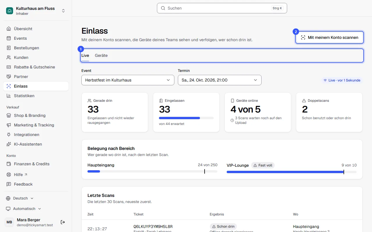Click the magnifier icon in the search bar
Viewport: 372px width, 232px height.
163,8
